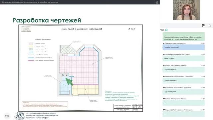Screen dimensions: 213x120
Task: Open the chat panel via speech bubble icon
Action: point(203,25)
